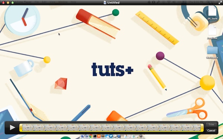The image size is (223, 139).
Task: Open Terminal from the Dock
Action: (x=95, y=136)
